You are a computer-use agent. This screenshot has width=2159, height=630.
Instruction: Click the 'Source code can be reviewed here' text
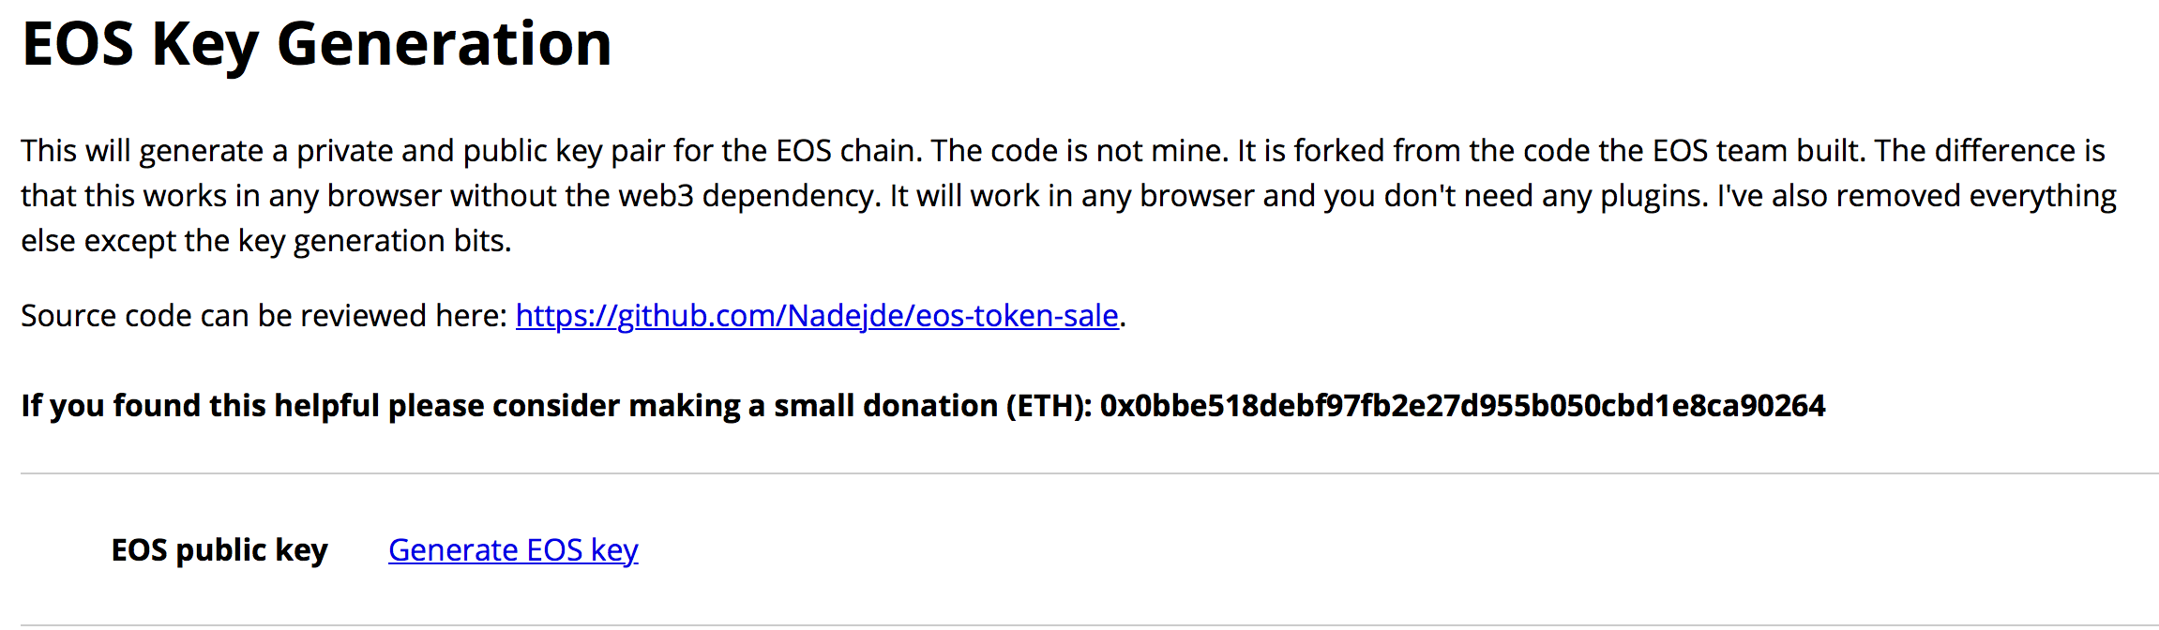(x=263, y=316)
